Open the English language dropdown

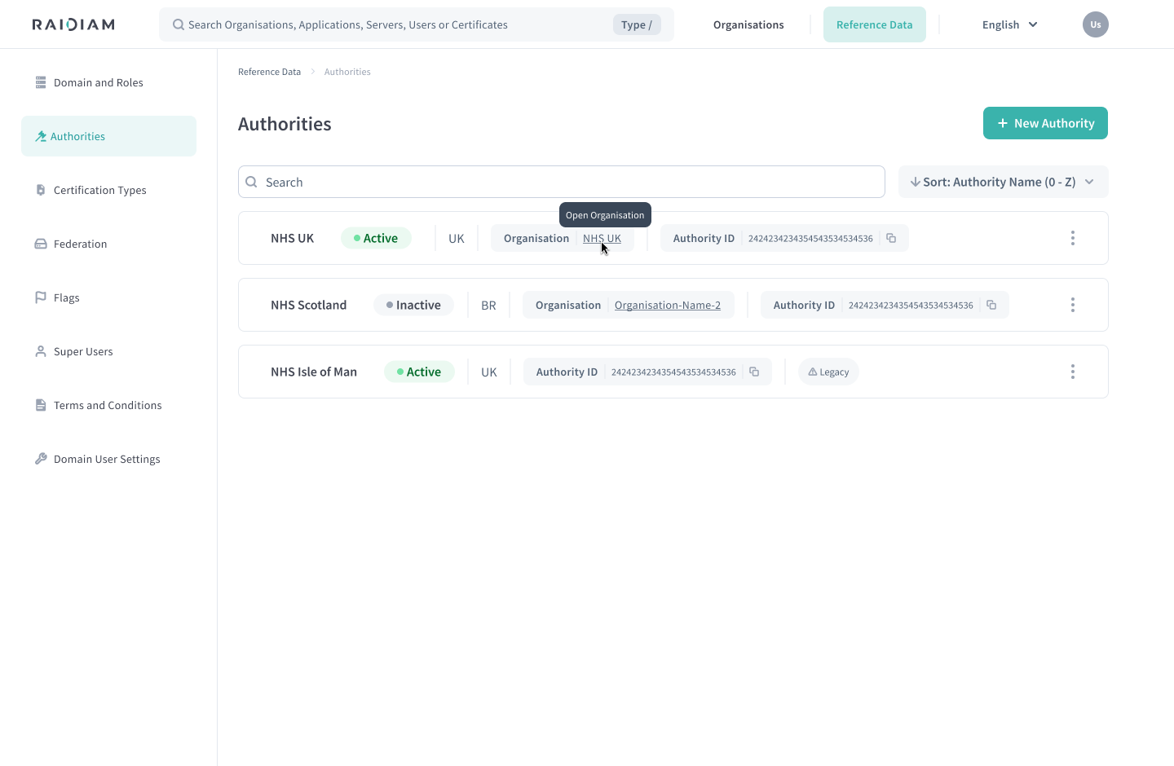[x=1009, y=24]
